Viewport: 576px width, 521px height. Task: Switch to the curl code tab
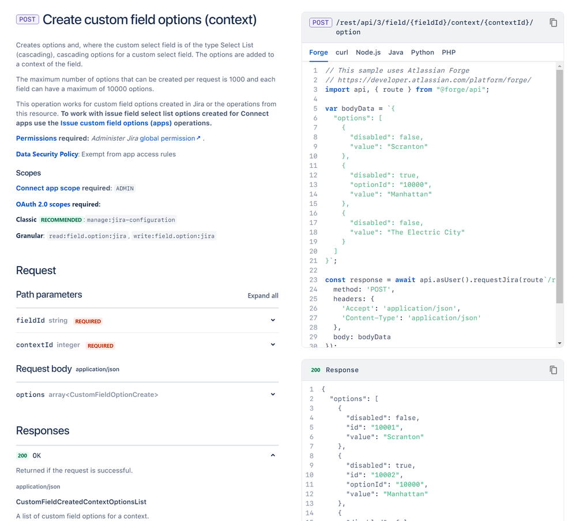point(342,53)
